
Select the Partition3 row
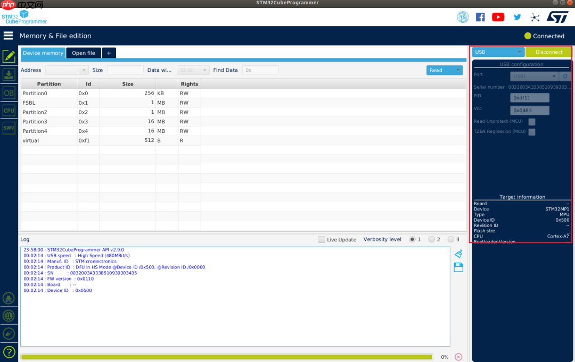coord(243,122)
